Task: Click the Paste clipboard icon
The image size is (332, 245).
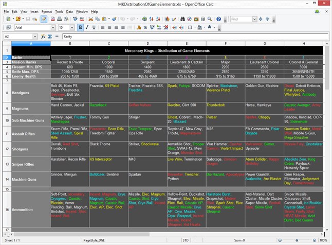Action: pos(104,19)
